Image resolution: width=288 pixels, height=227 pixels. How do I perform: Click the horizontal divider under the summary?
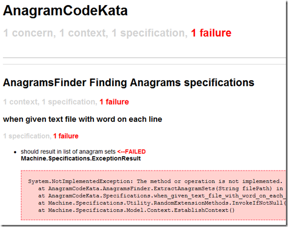click(x=144, y=58)
